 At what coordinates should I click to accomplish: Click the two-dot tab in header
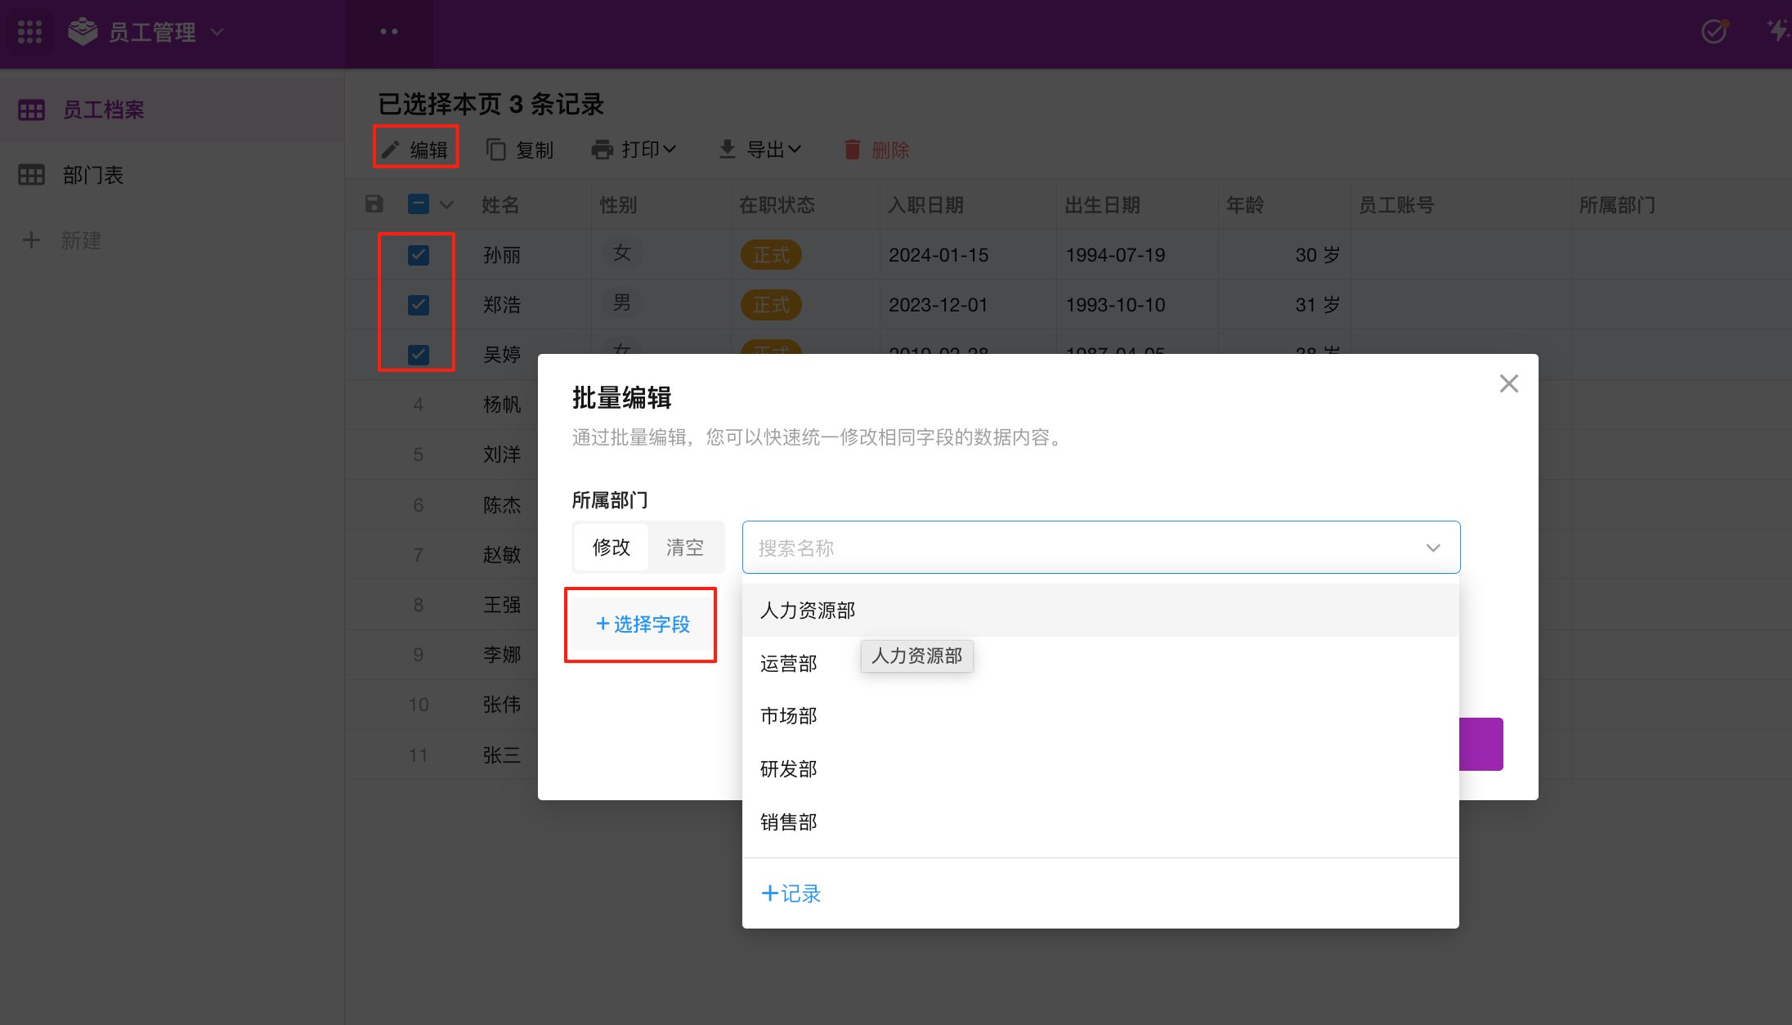[389, 32]
